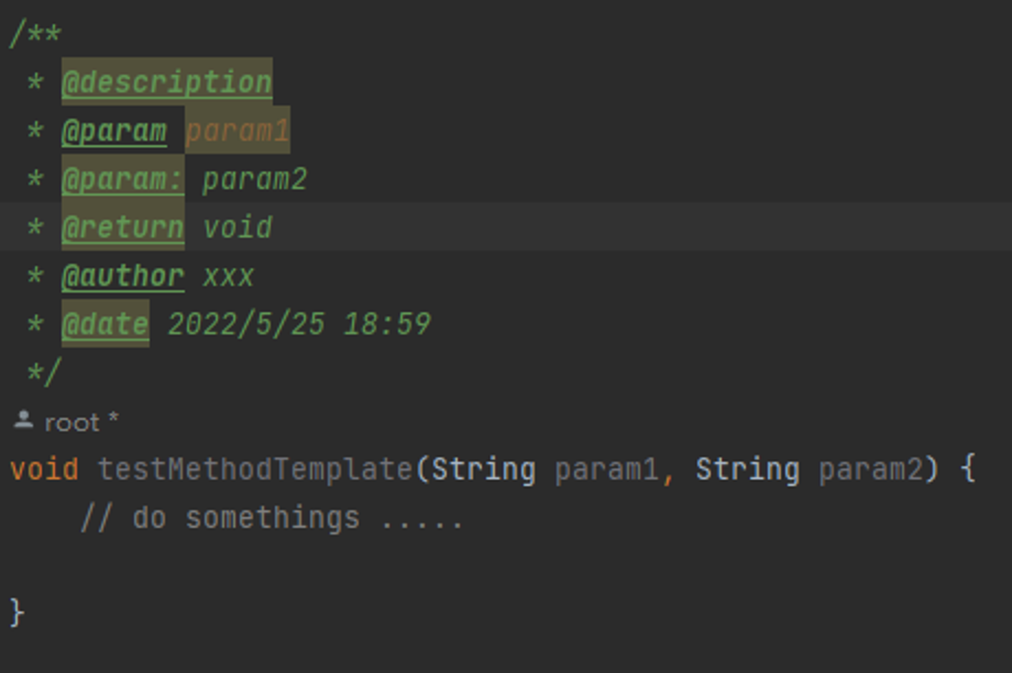Click the method's closing brace

pos(17,613)
